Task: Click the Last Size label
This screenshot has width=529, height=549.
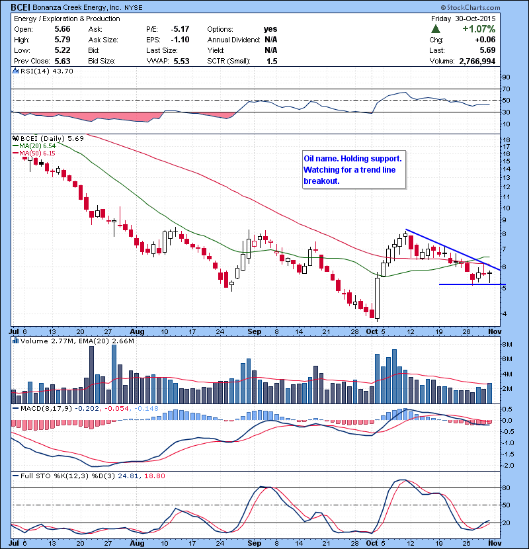Action: point(162,50)
